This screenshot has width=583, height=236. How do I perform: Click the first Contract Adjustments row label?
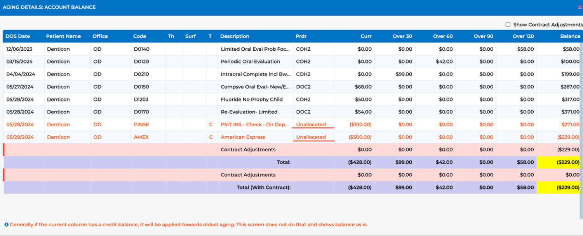[x=248, y=150]
